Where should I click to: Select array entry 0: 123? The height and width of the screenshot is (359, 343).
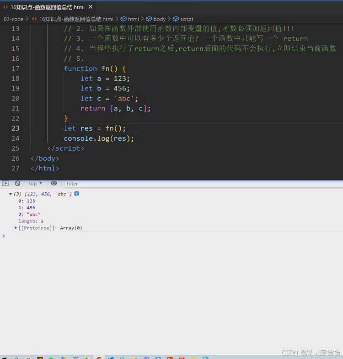[x=27, y=201]
